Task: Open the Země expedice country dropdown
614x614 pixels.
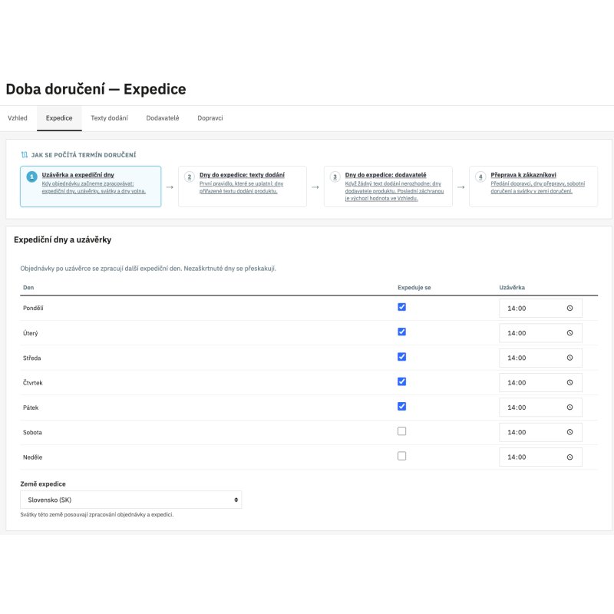Action: [x=130, y=500]
